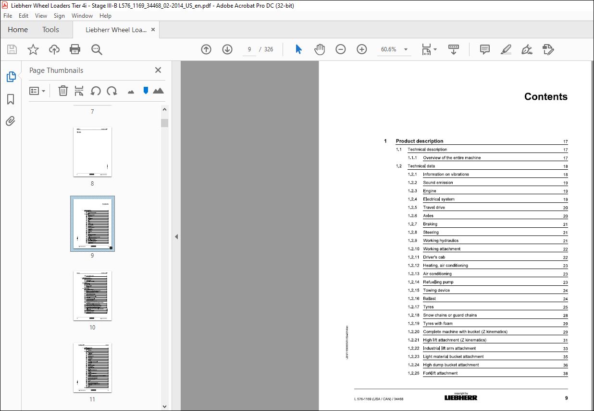
Task: Reduce thumbnail size with small mountain
Action: (131, 92)
